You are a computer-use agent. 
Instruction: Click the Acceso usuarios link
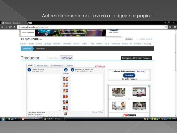tap(146, 39)
